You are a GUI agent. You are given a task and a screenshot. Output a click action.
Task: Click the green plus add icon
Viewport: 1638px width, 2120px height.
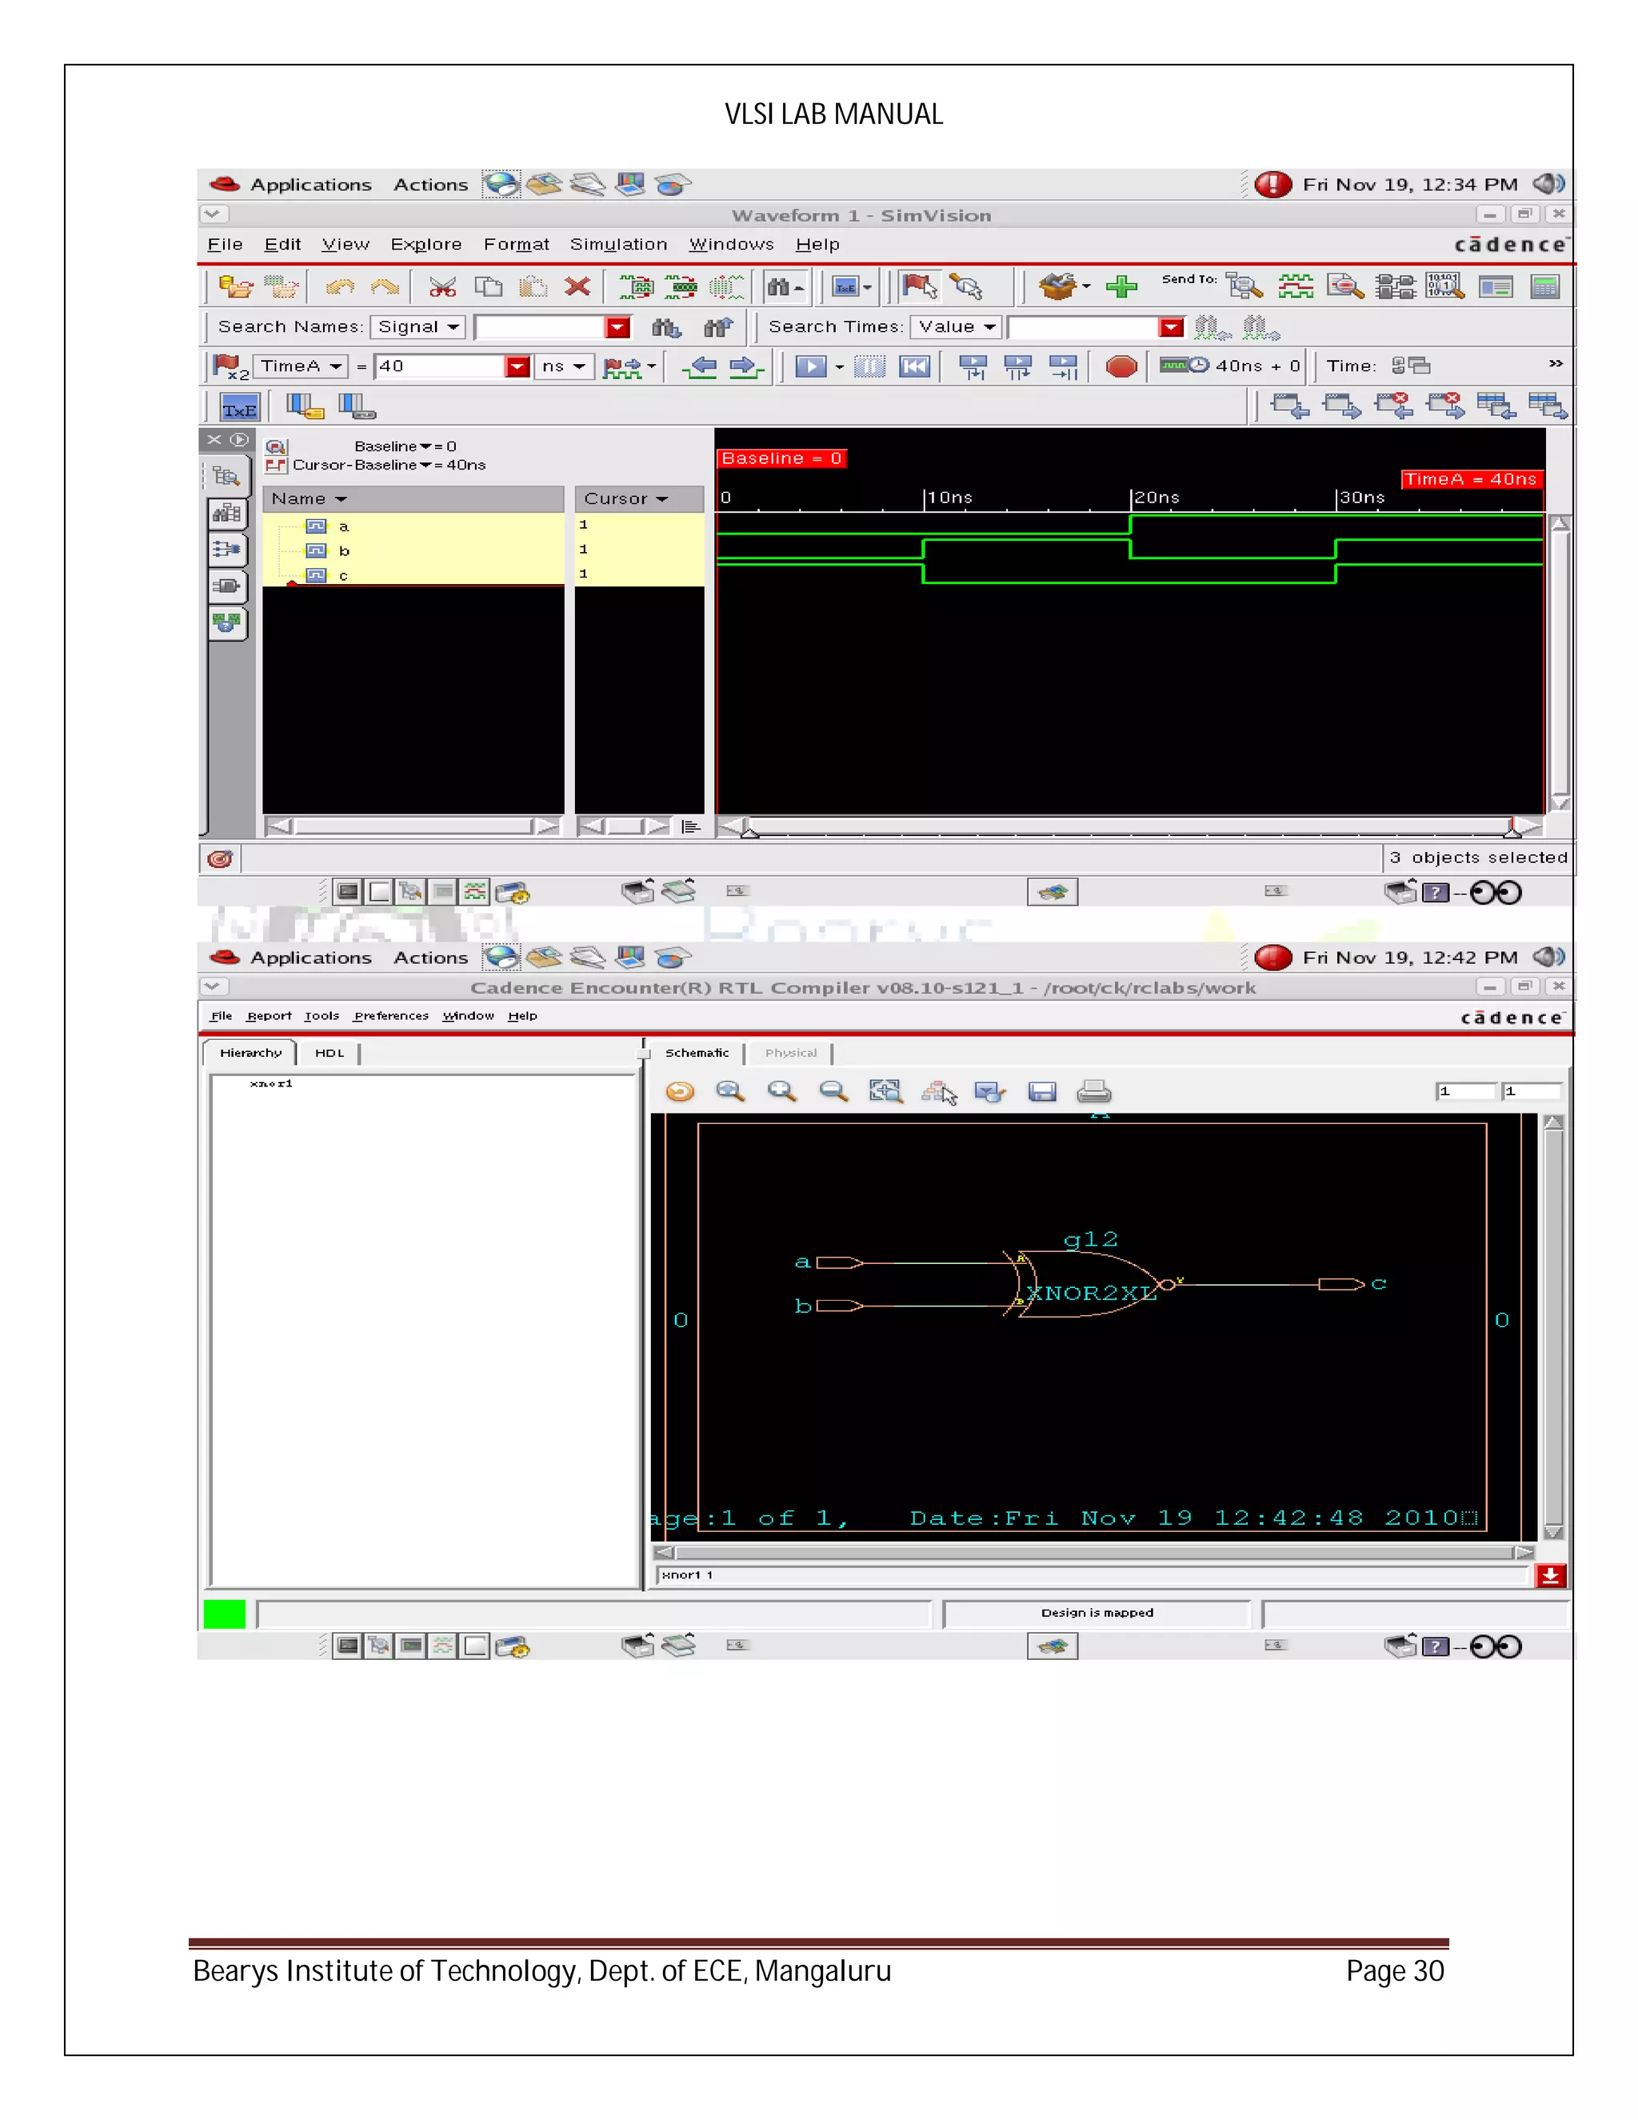[x=1121, y=286]
